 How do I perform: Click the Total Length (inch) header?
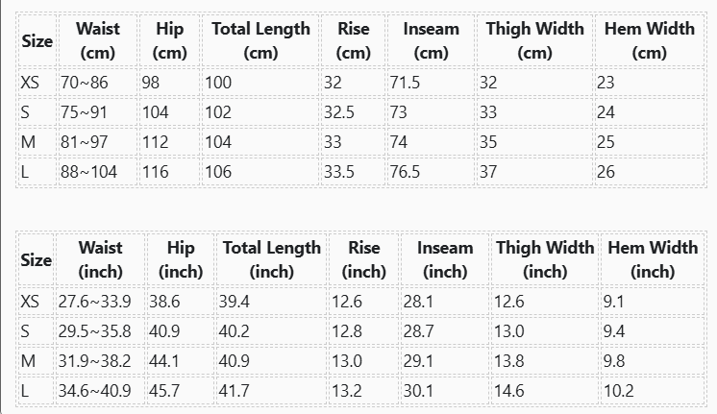click(x=272, y=259)
